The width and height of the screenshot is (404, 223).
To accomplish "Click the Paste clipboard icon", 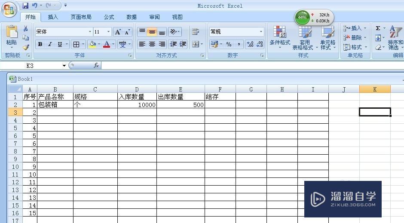I will 12,32.
